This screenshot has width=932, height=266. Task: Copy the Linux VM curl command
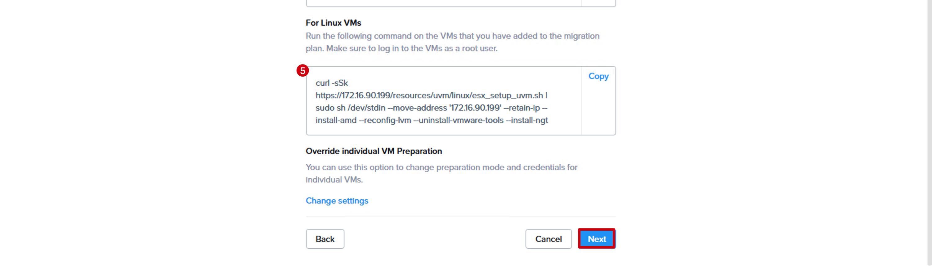coord(598,76)
